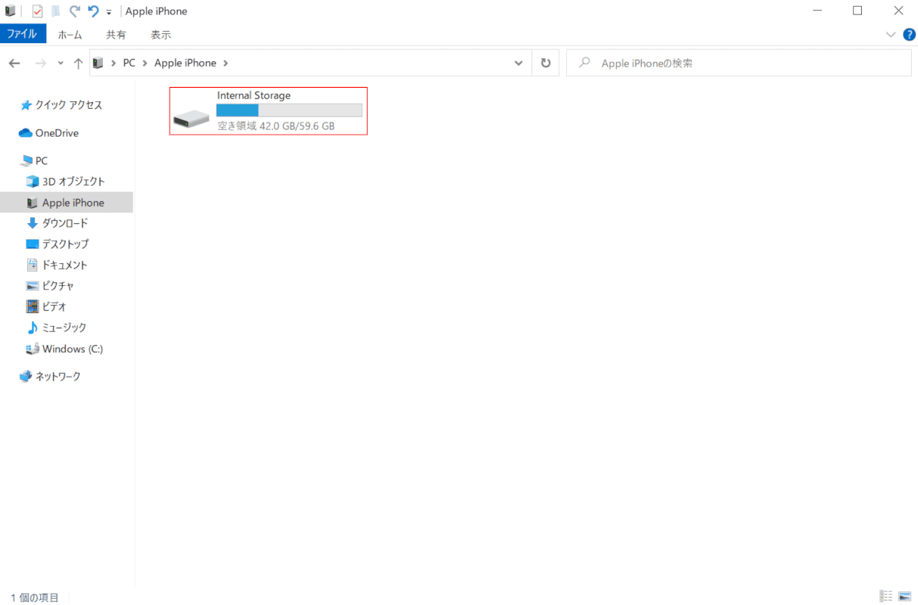Viewport: 918px width, 605px height.
Task: Close the Apple iPhone Explorer window
Action: (x=898, y=11)
